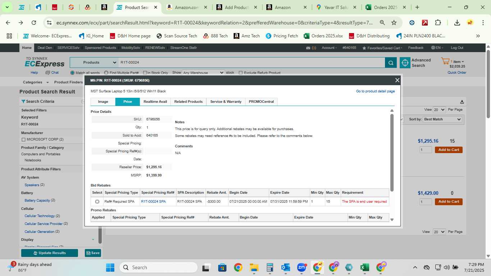Viewport: 491px width, 276px height.
Task: Open new browser tab plus button
Action: click(417, 7)
